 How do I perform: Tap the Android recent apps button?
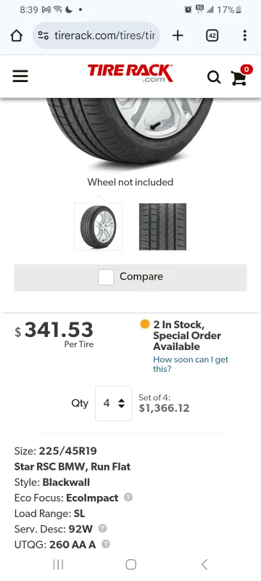tap(59, 564)
